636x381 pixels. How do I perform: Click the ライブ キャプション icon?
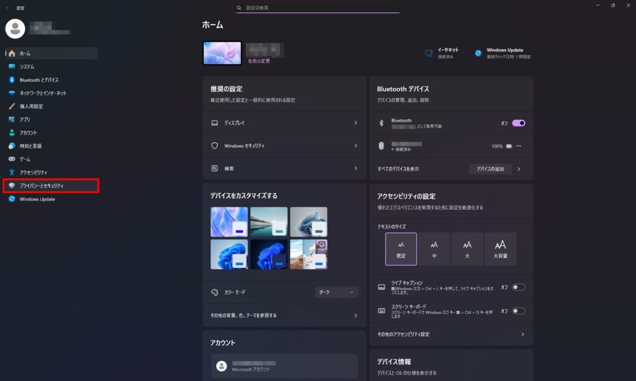pos(381,287)
